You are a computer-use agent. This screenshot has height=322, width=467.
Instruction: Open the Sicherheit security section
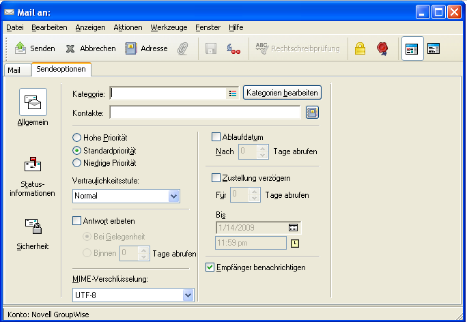tap(33, 234)
